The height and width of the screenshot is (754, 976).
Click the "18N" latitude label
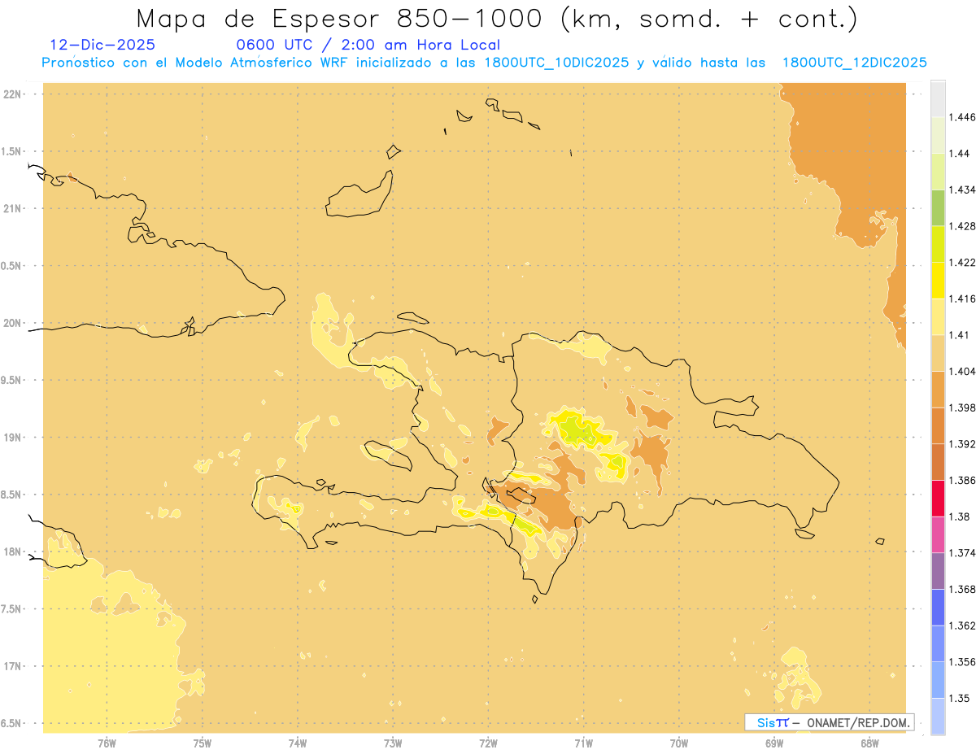pos(13,551)
